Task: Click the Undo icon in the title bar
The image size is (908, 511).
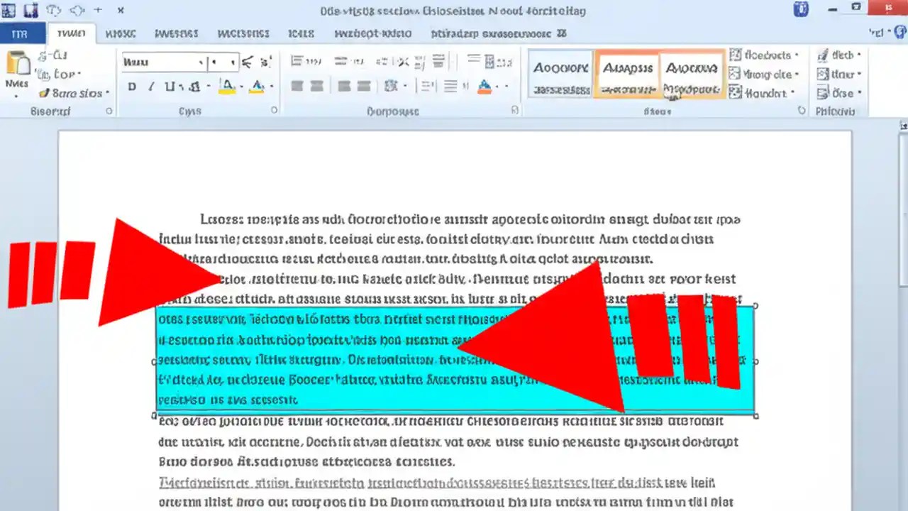Action: [x=54, y=10]
